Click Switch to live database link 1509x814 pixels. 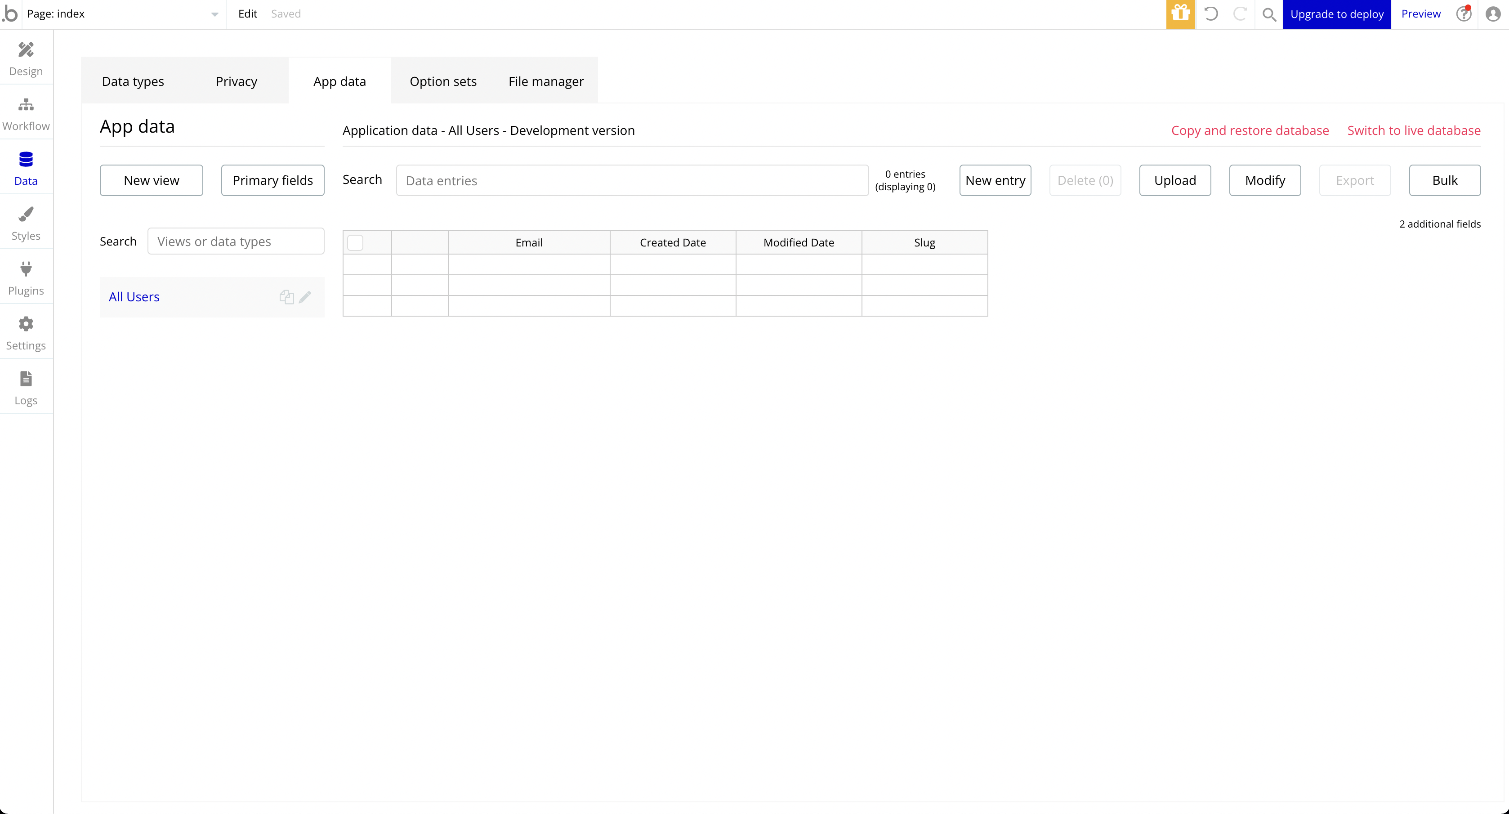(1414, 131)
